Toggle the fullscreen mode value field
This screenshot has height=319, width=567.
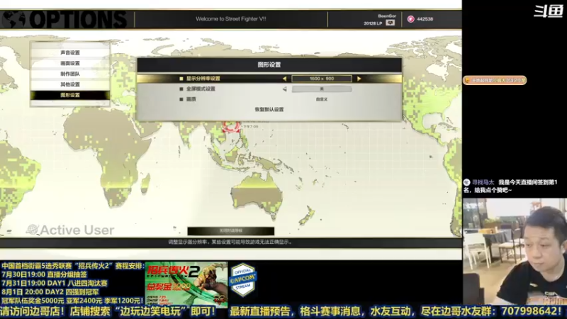click(322, 89)
